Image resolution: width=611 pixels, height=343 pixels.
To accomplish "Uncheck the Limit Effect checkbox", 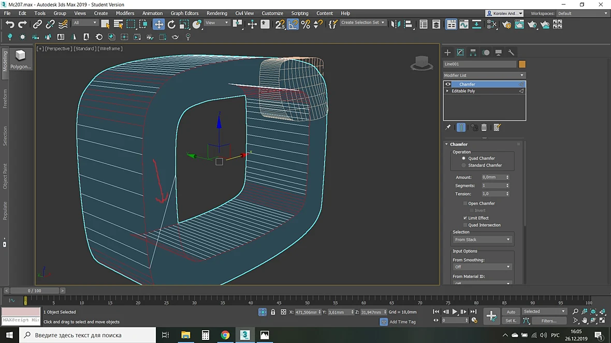I will pos(465,218).
